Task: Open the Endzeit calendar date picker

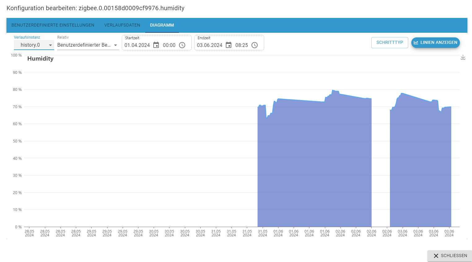Action: coord(229,45)
